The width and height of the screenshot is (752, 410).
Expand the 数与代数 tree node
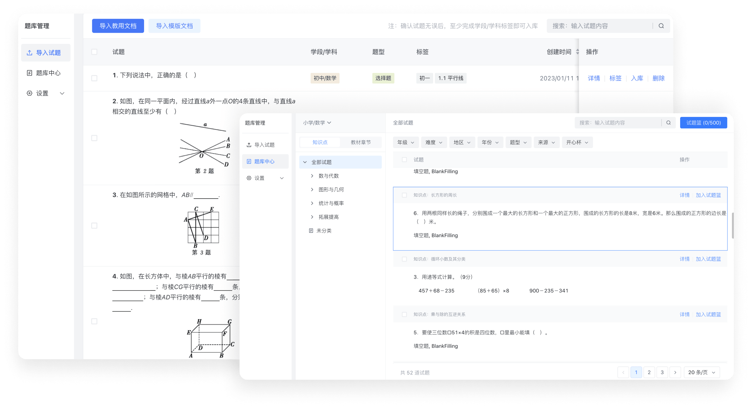[312, 176]
